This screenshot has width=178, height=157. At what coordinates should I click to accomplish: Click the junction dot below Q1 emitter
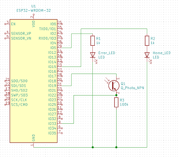coord(116,95)
